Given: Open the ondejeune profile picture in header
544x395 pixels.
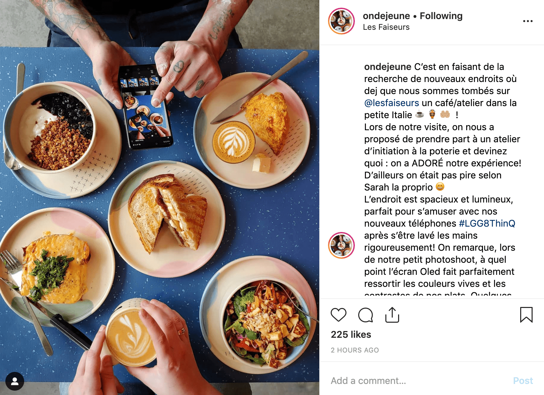Looking at the screenshot, I should coord(341,21).
